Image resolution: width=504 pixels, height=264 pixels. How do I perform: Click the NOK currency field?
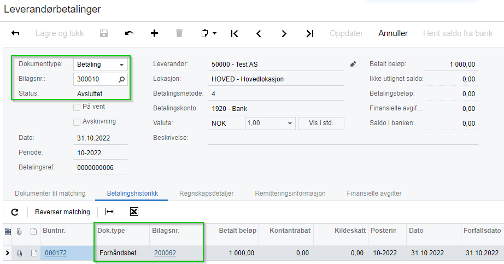click(225, 123)
